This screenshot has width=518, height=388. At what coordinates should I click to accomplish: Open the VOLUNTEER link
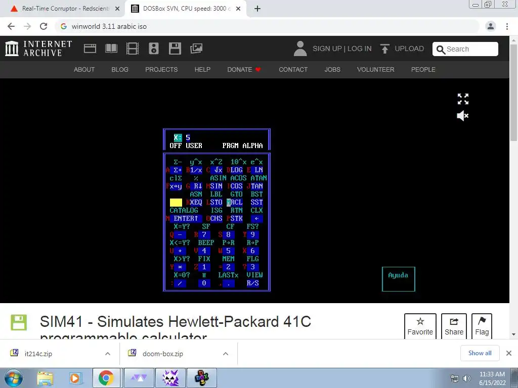point(375,70)
